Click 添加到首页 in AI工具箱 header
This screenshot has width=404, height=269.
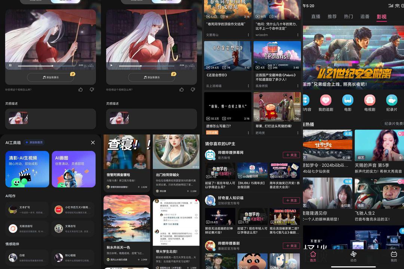click(34, 142)
